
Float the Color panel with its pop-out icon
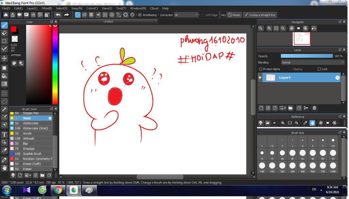(x=52, y=22)
